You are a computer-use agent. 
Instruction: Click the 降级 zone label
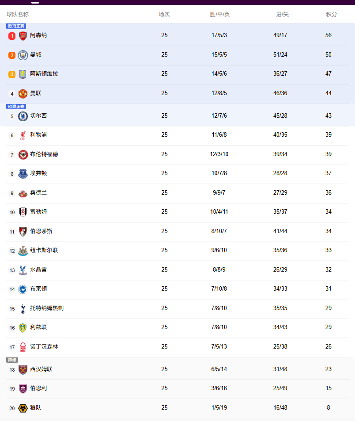click(x=12, y=360)
